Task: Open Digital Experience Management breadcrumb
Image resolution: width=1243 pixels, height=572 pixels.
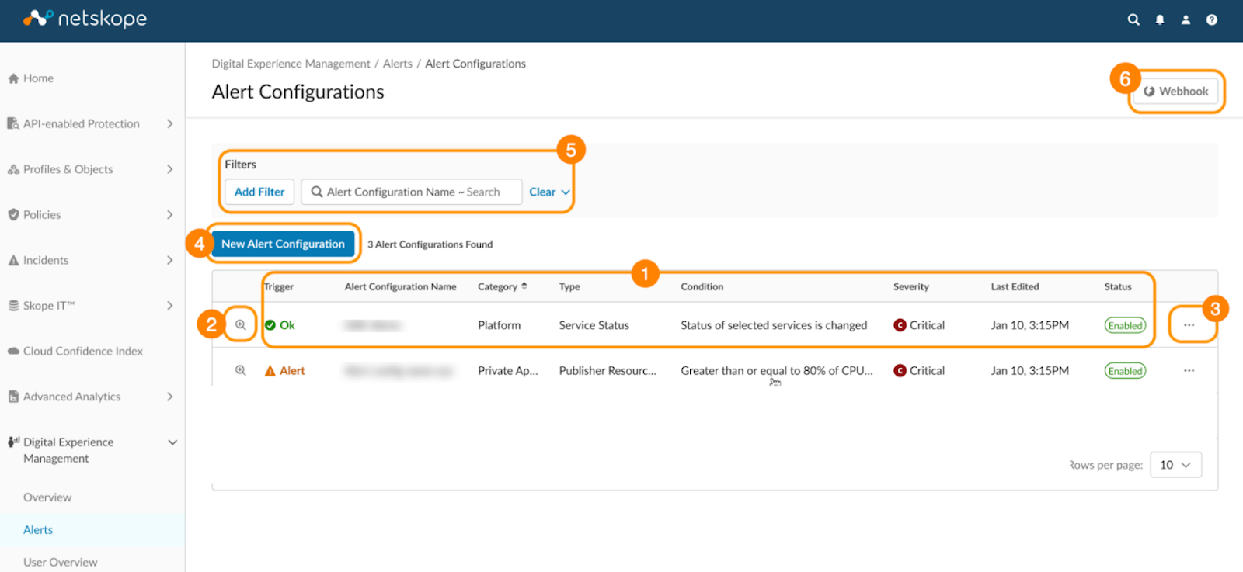Action: [x=291, y=64]
